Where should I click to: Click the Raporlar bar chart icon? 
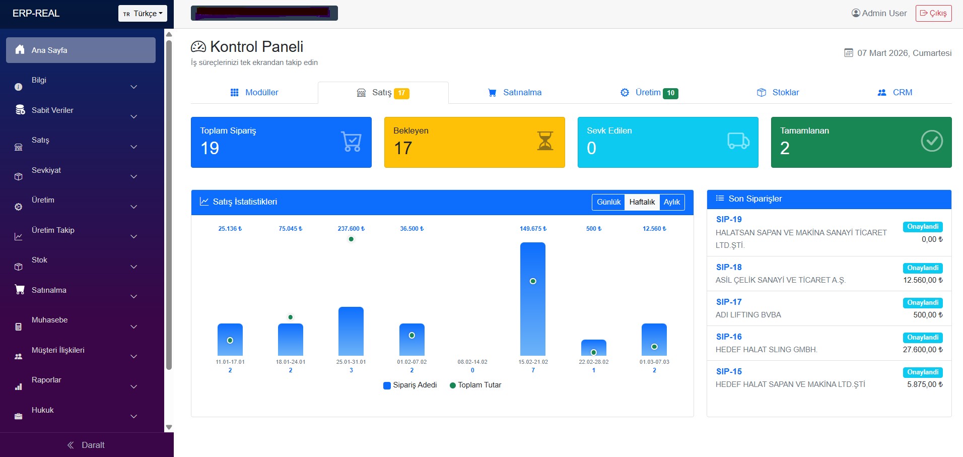click(x=19, y=387)
